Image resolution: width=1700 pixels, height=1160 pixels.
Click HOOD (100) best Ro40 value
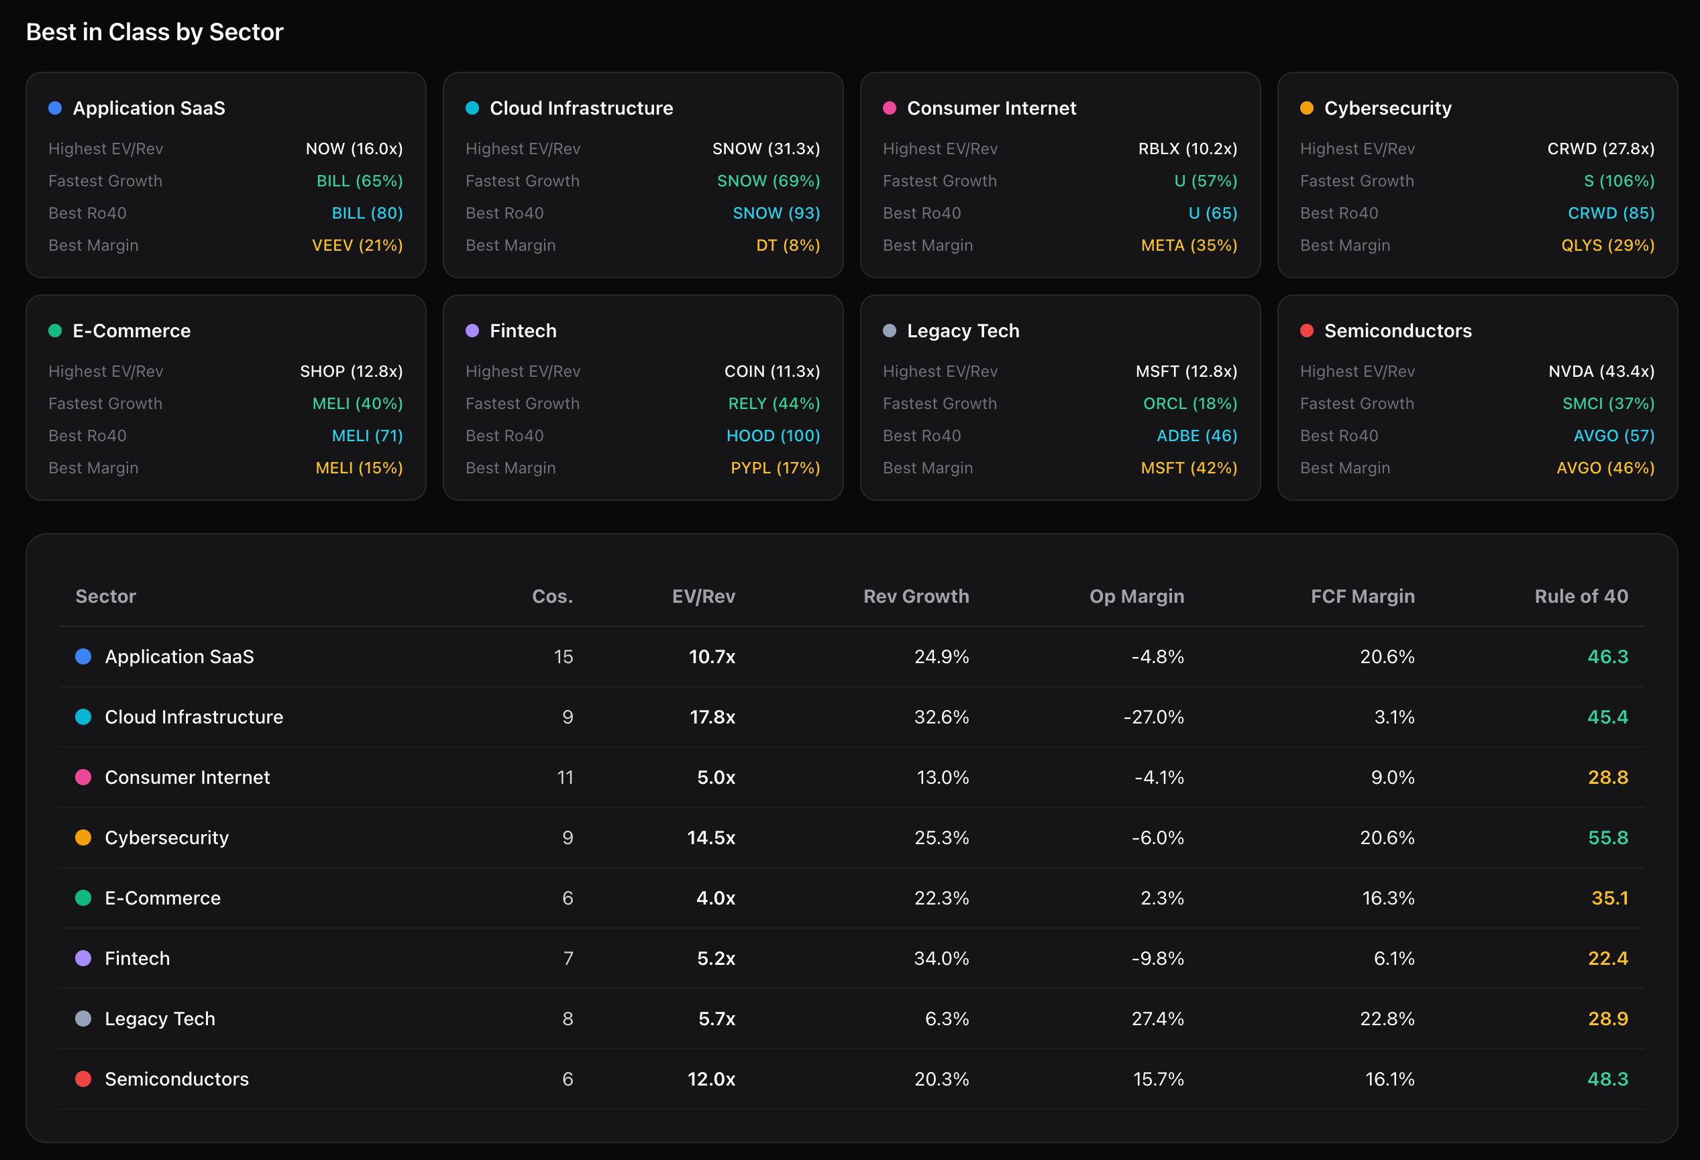(772, 436)
